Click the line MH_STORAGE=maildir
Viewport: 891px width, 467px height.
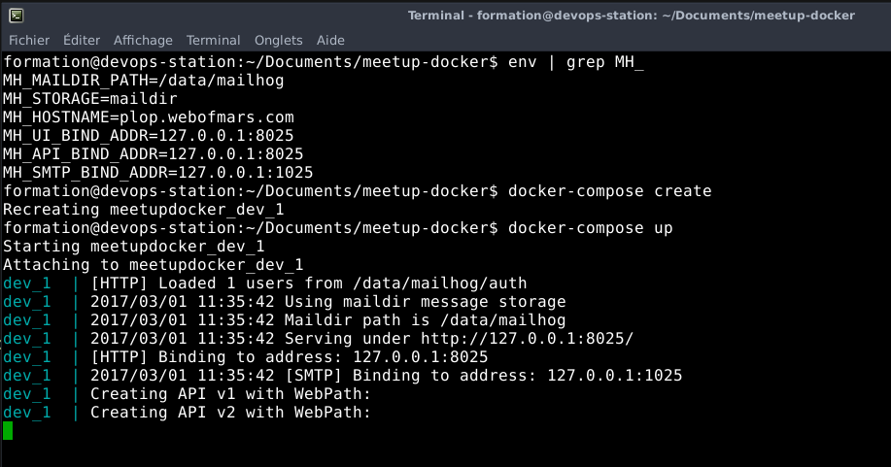coord(89,98)
